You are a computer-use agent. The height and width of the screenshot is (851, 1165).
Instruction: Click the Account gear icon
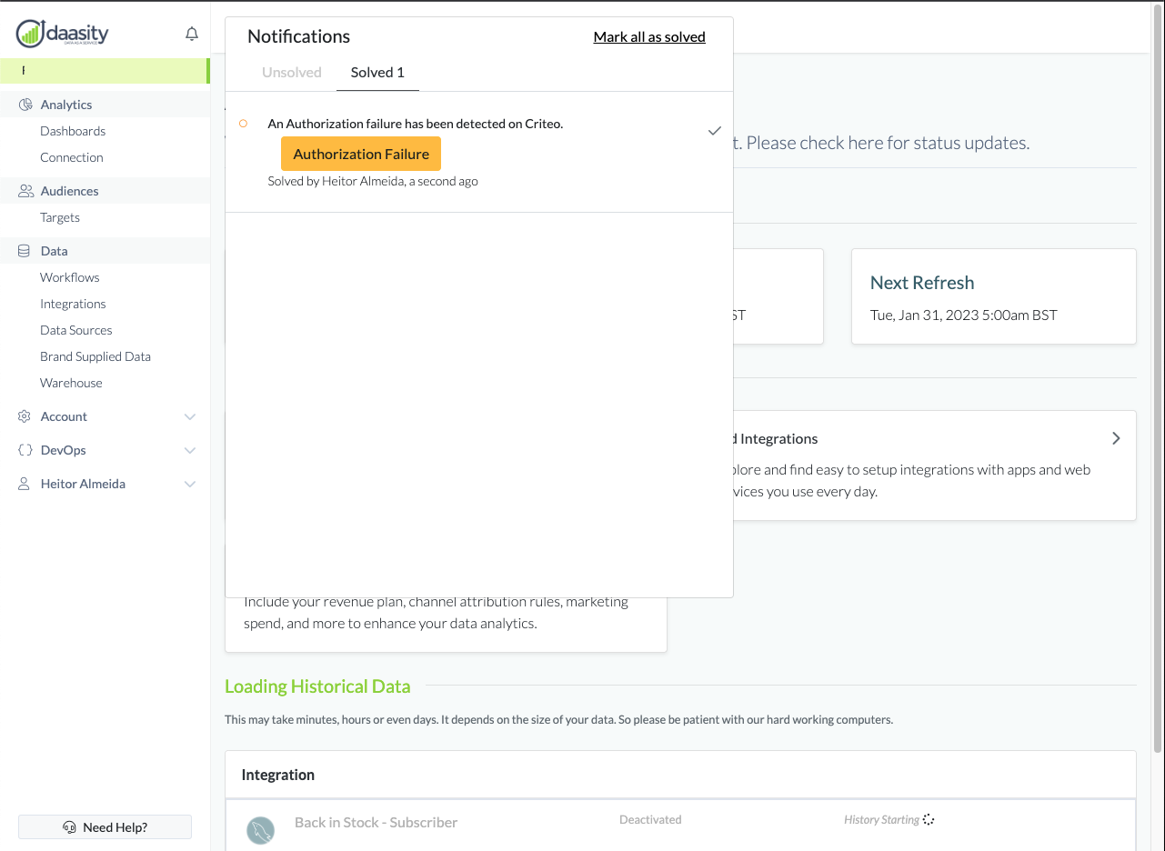point(25,416)
